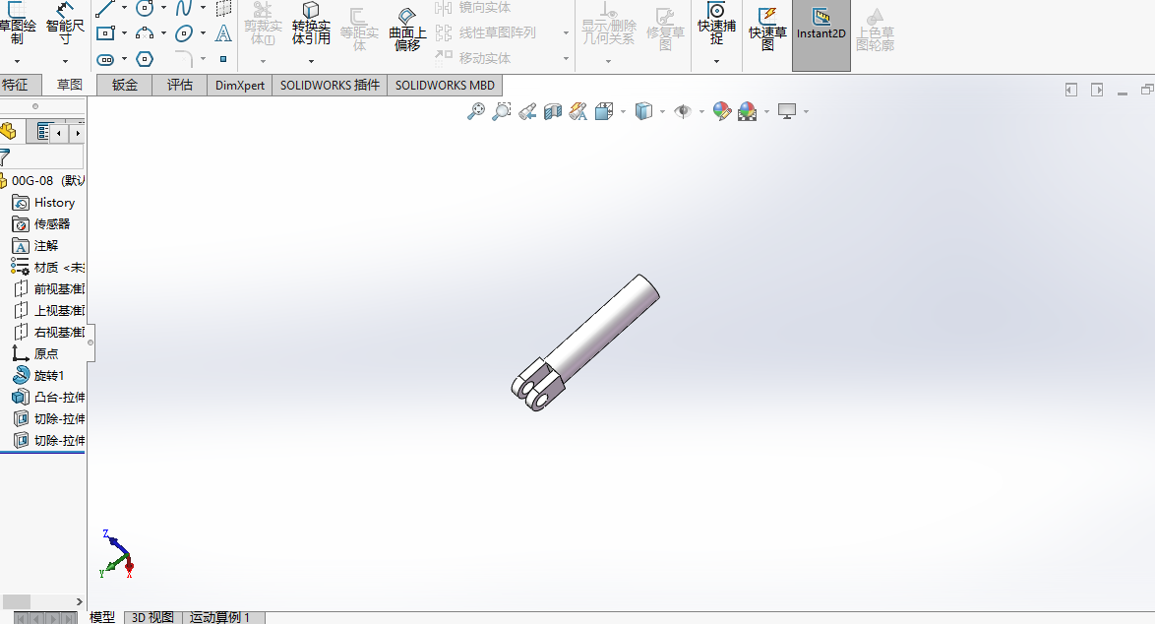Select the Straight Slot tool
Screen dimensions: 1155x624
pyautogui.click(x=105, y=59)
